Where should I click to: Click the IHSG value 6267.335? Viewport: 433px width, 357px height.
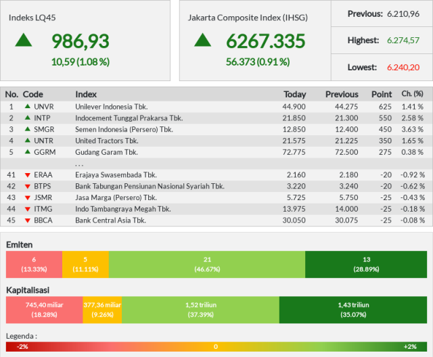coord(266,41)
